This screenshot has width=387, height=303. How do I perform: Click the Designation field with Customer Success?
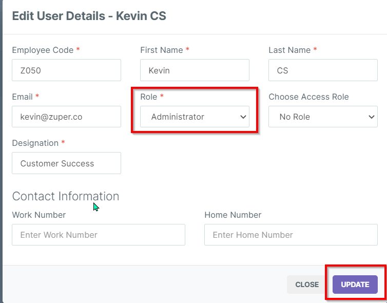[66, 163]
